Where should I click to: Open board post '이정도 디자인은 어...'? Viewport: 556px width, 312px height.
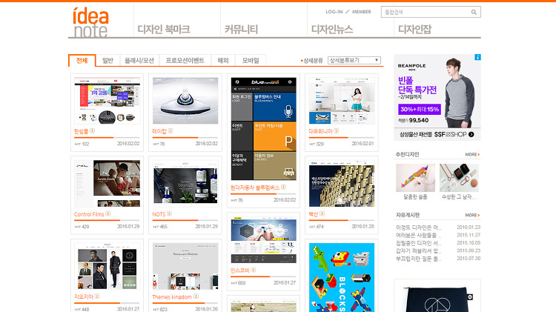[x=418, y=228]
